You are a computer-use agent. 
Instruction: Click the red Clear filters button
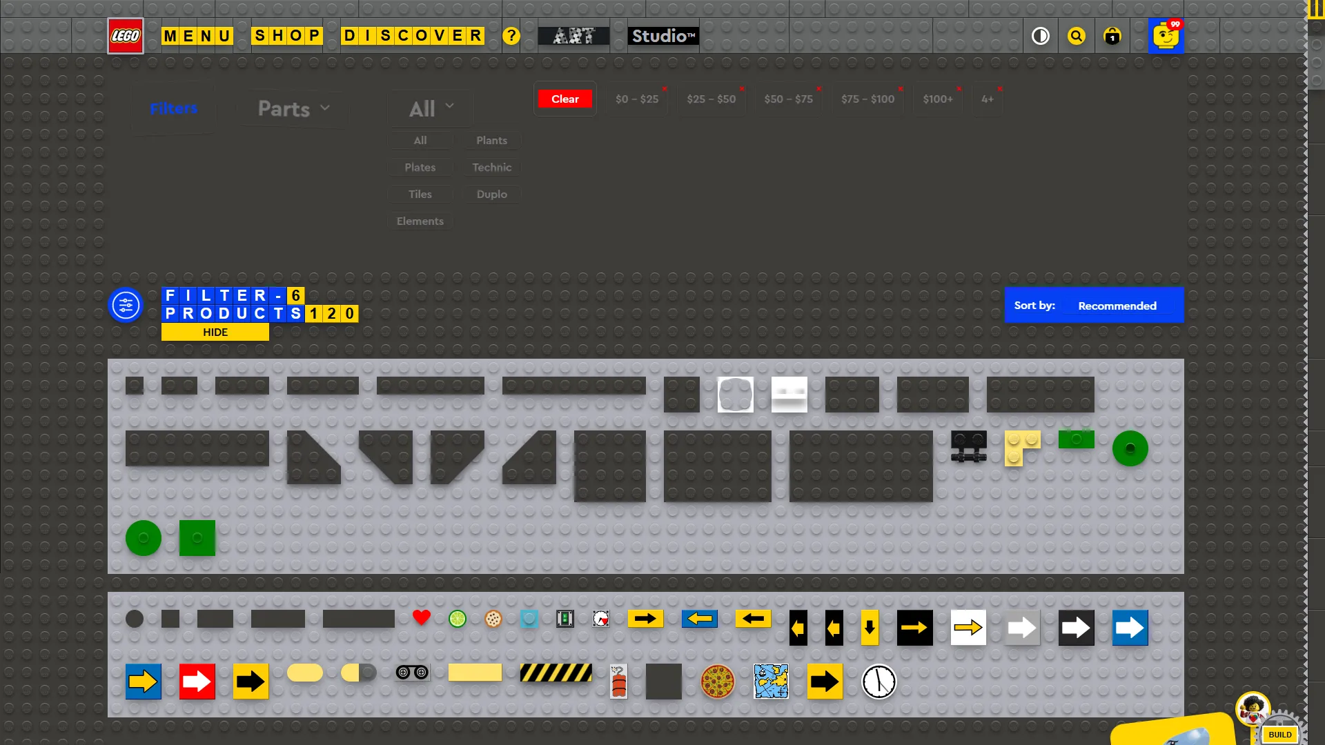point(565,99)
